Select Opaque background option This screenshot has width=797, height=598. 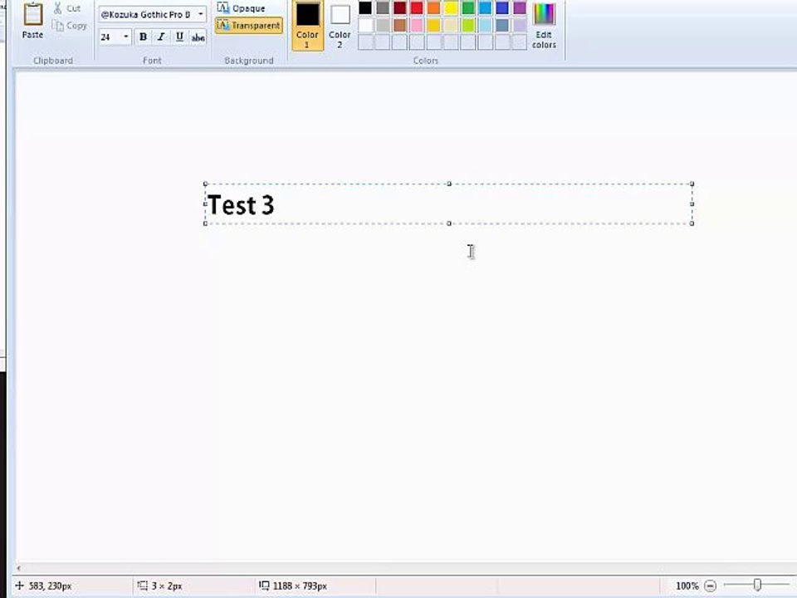[x=241, y=8]
